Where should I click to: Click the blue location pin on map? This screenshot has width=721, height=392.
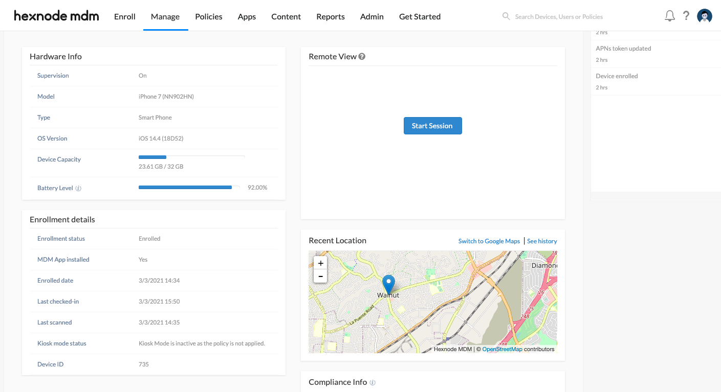[x=388, y=284]
